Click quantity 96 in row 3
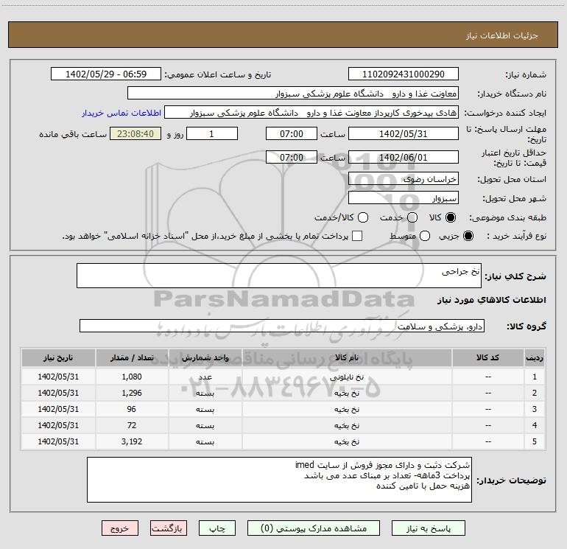This screenshot has width=567, height=549. tap(132, 409)
